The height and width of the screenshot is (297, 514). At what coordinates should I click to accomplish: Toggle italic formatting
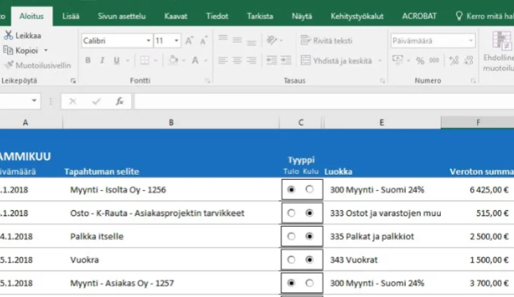tap(102, 60)
